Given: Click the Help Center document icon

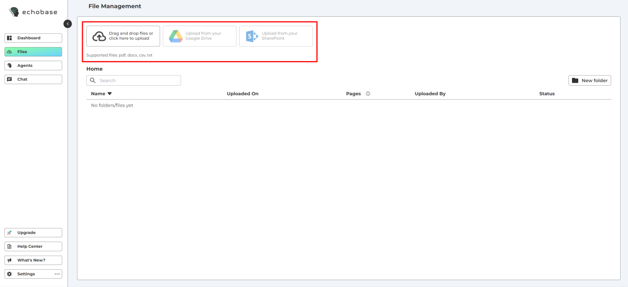Looking at the screenshot, I should pyautogui.click(x=9, y=246).
